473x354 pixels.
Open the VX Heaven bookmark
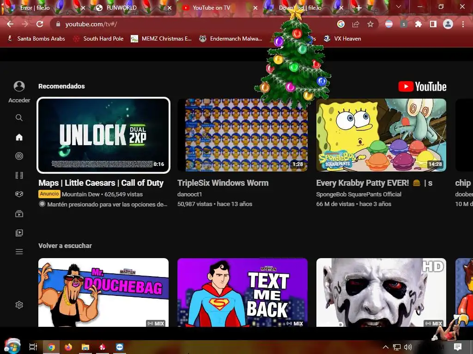point(342,39)
